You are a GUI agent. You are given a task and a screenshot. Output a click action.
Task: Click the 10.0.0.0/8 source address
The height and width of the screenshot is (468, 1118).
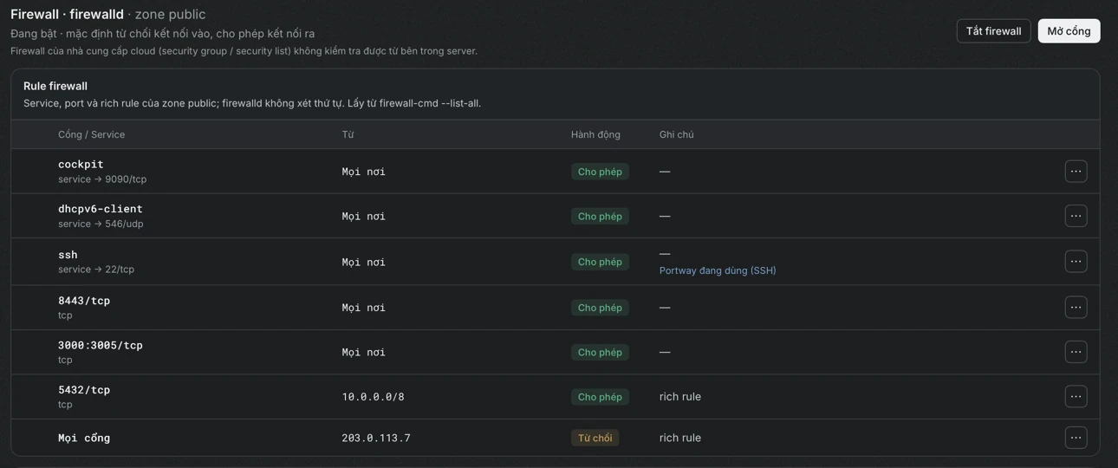[373, 397]
